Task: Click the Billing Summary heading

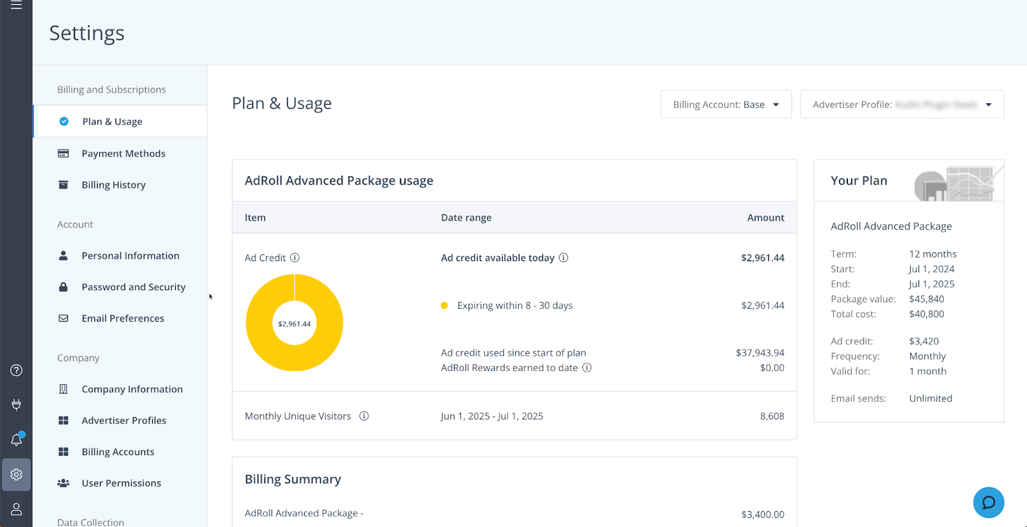Action: coord(293,479)
